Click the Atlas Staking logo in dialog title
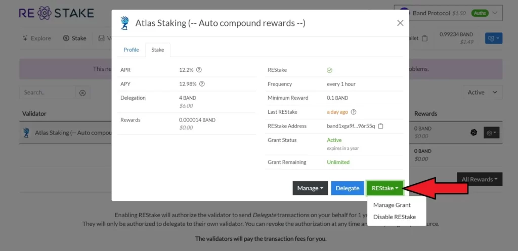 pos(125,23)
